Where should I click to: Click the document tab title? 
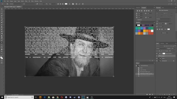[x=12, y=7]
